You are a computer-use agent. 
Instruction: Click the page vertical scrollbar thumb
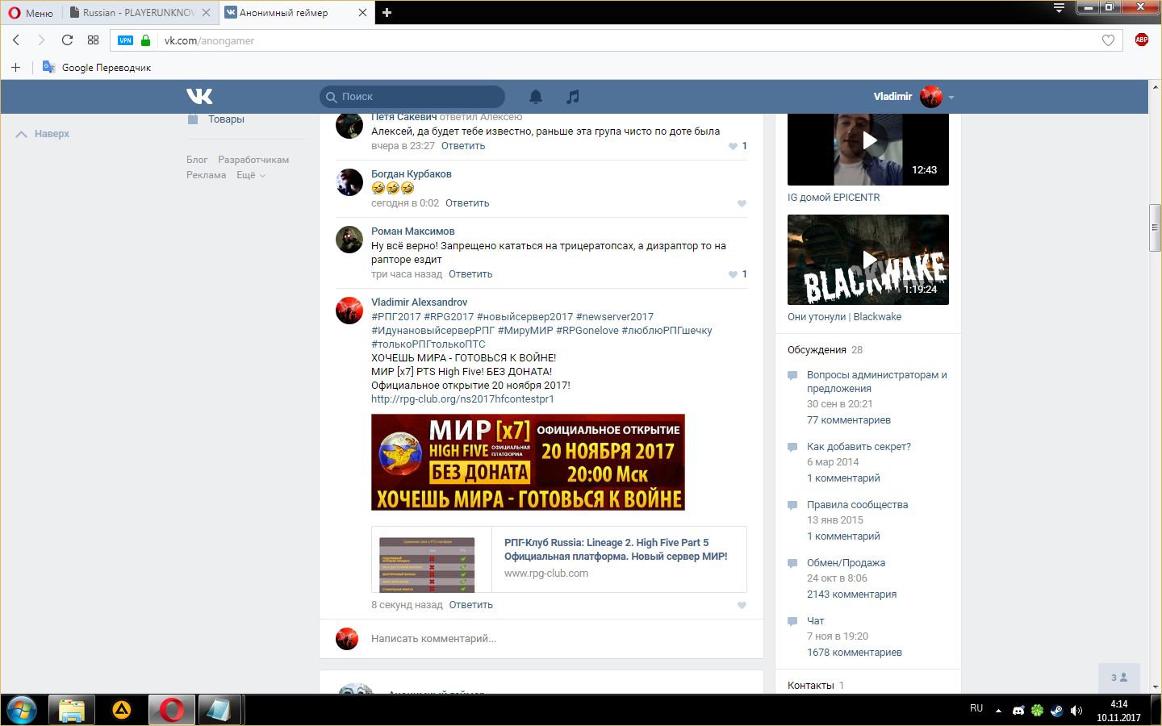coord(1156,228)
